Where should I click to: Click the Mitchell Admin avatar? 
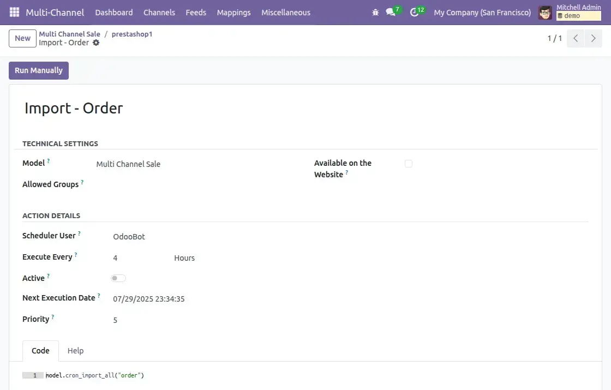(545, 13)
